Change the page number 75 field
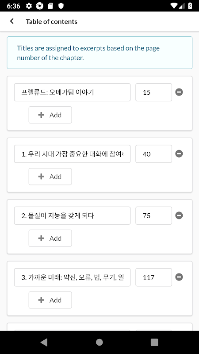The width and height of the screenshot is (199, 354). point(153,215)
